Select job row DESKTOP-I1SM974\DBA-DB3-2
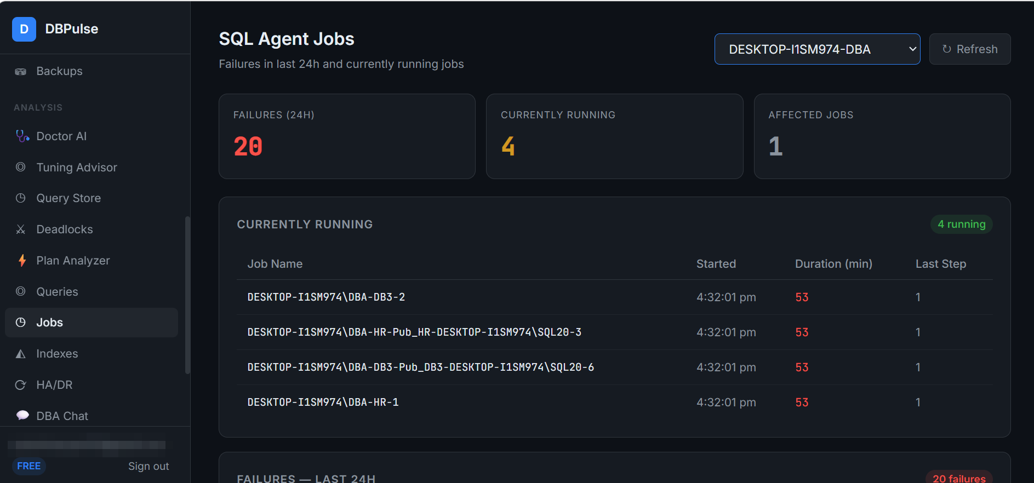 615,297
